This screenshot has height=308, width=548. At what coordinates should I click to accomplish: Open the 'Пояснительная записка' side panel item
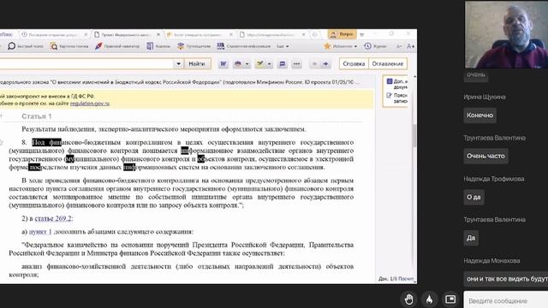click(x=397, y=98)
